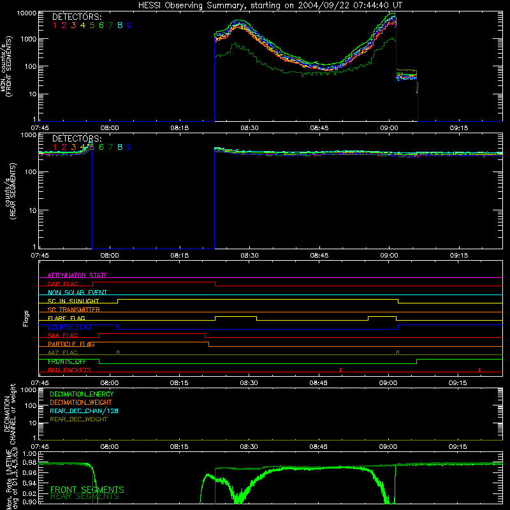Click BAD_PACKETS tick mark near 09:19

(x=479, y=370)
